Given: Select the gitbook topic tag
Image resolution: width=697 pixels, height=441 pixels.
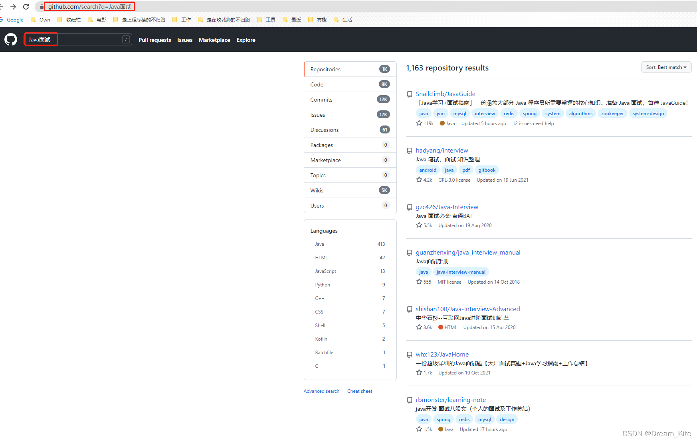Looking at the screenshot, I should point(487,170).
